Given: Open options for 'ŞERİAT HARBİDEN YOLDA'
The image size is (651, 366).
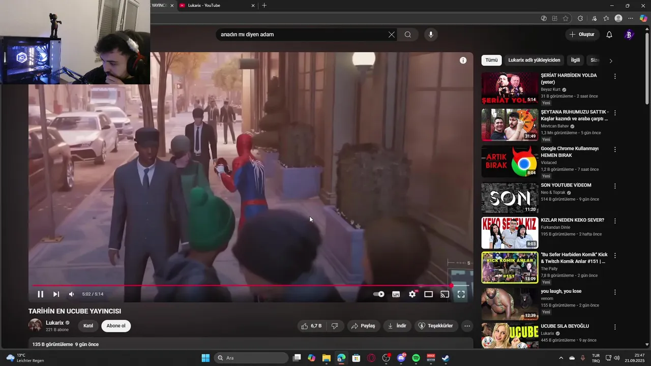Looking at the screenshot, I should click(615, 76).
